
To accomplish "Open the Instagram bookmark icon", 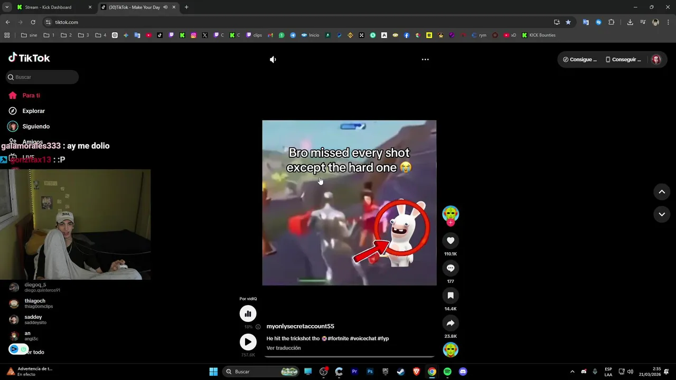I will 194,35.
